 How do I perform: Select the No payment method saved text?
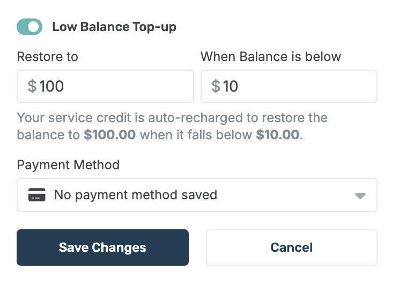tap(135, 195)
